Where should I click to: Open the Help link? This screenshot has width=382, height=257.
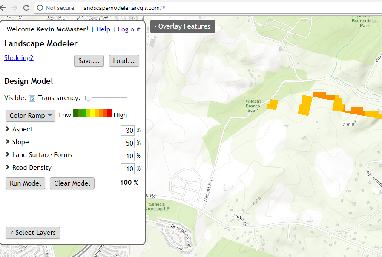pyautogui.click(x=103, y=29)
